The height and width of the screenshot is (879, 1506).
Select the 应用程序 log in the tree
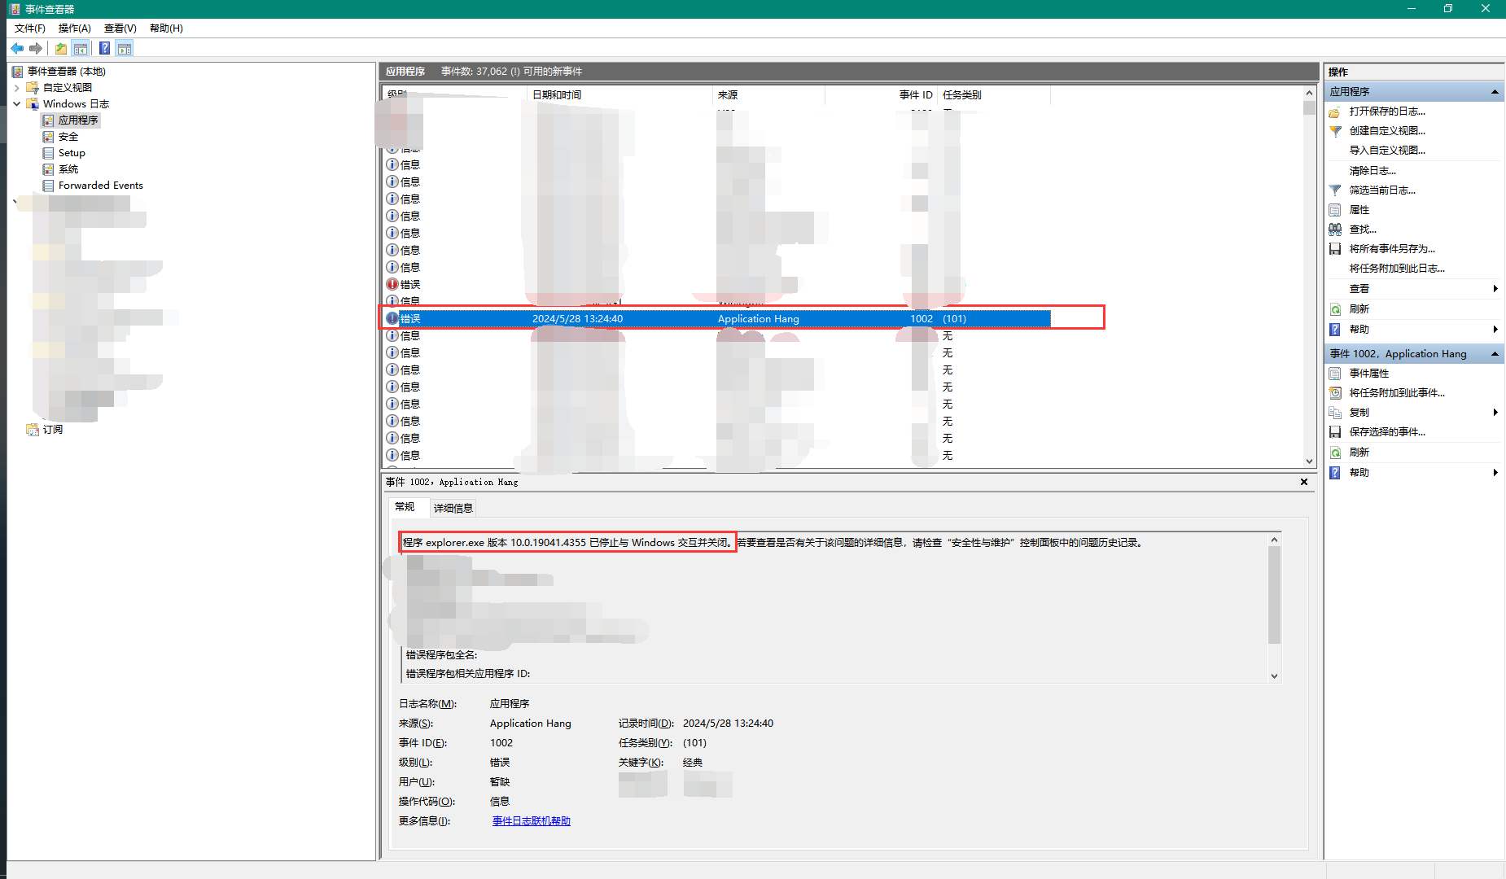coord(78,120)
